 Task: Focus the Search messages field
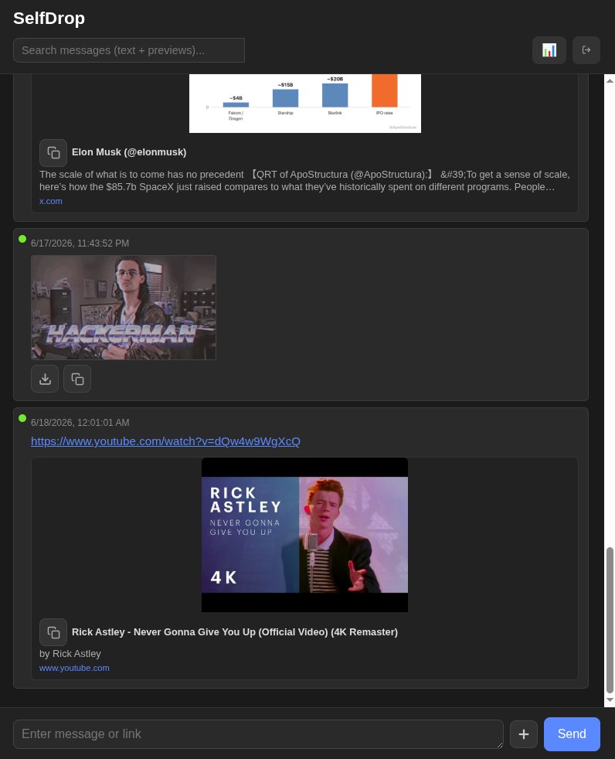tap(129, 50)
